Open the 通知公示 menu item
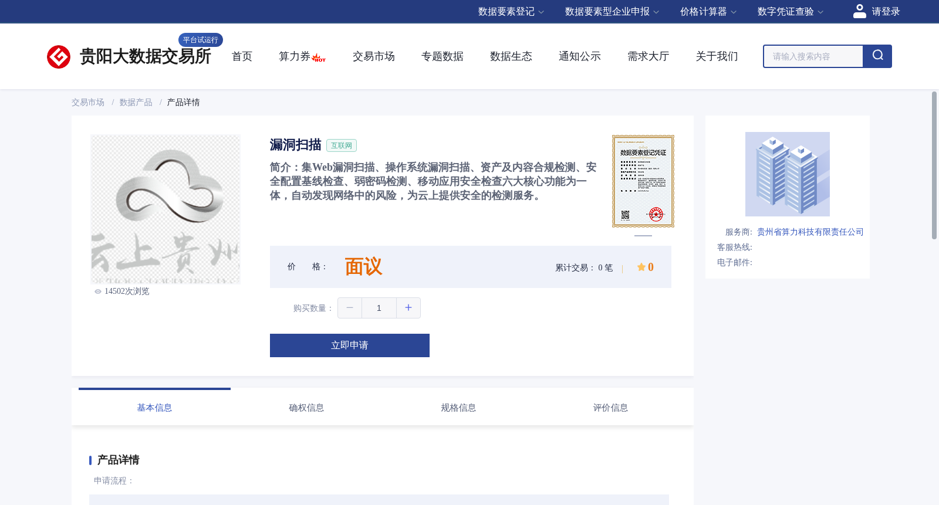 (580, 56)
